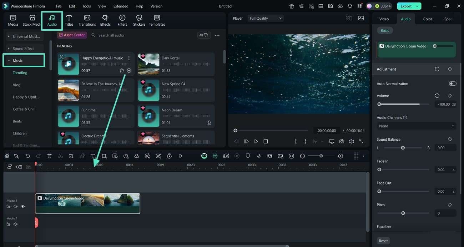Open the Export dropdown arrow
This screenshot has height=247, width=464.
click(x=417, y=6)
